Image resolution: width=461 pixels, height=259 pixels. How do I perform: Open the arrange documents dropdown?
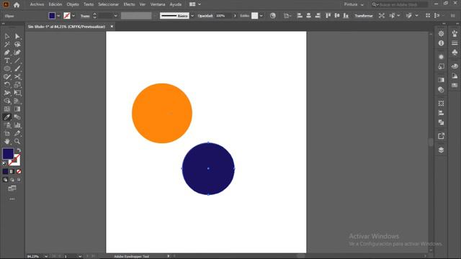195,4
